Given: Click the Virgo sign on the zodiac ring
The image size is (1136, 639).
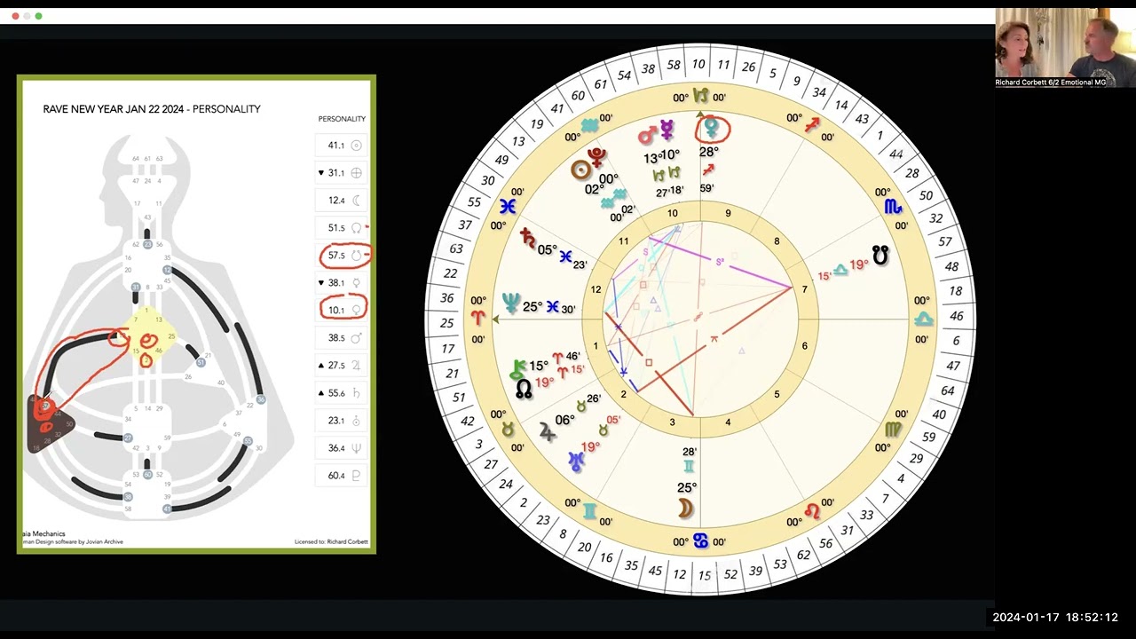Looking at the screenshot, I should [x=893, y=430].
